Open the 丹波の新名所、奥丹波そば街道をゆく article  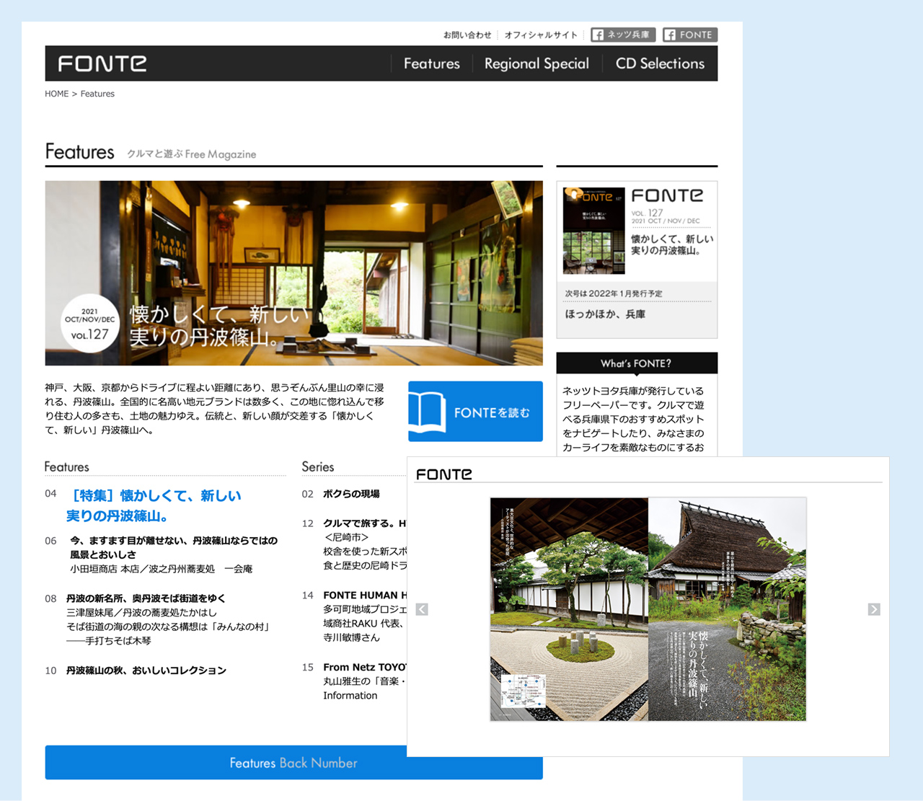tap(146, 598)
